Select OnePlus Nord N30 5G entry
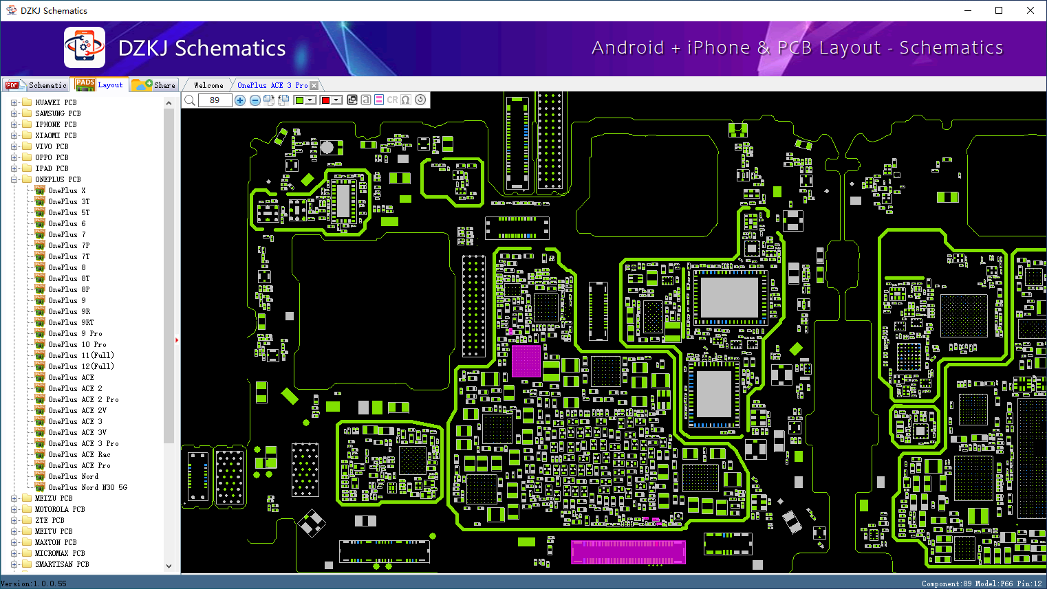This screenshot has height=589, width=1047. (87, 487)
